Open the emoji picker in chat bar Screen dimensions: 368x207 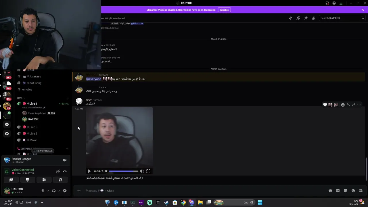click(x=353, y=191)
